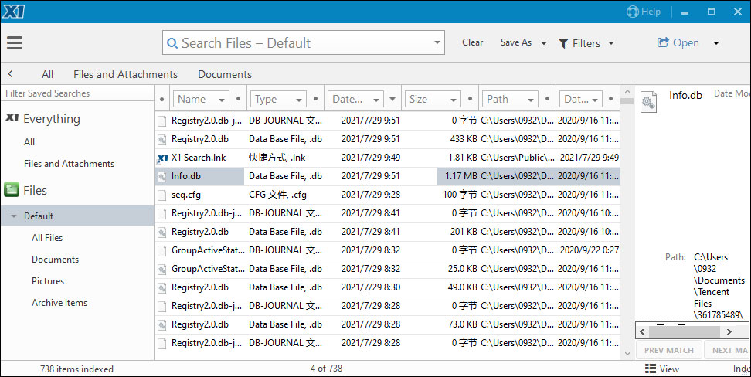751x377 pixels.
Task: Select Pictures in sidebar
Action: pyautogui.click(x=48, y=280)
